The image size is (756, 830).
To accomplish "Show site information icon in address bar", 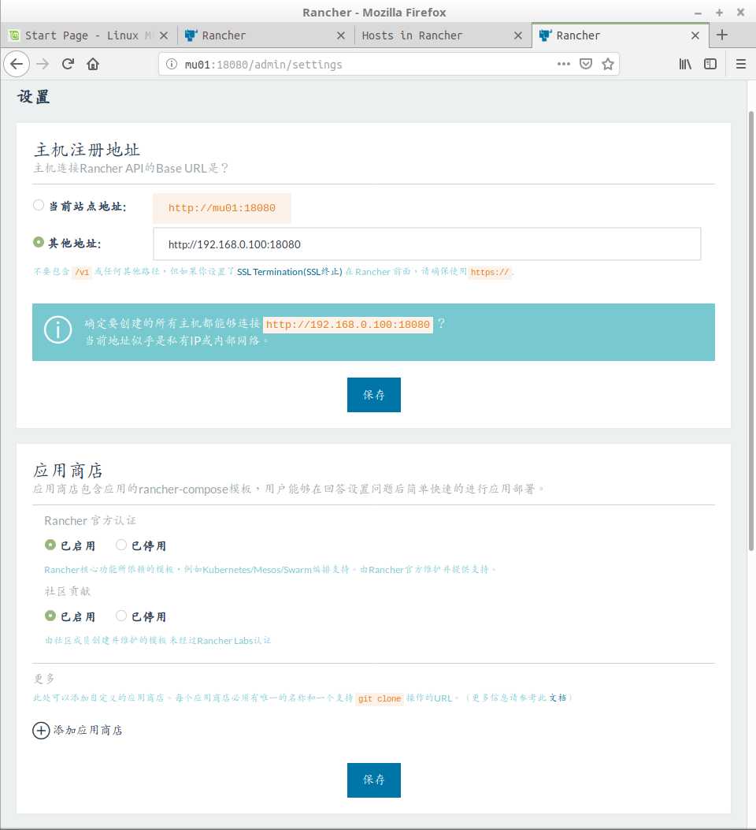I will [x=172, y=64].
